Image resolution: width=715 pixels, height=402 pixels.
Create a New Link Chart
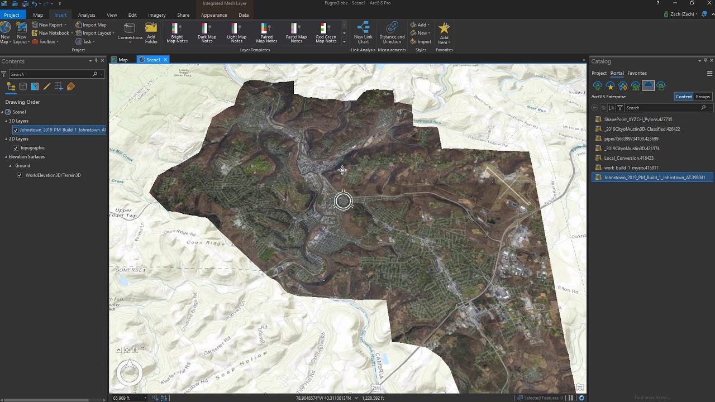pyautogui.click(x=363, y=33)
